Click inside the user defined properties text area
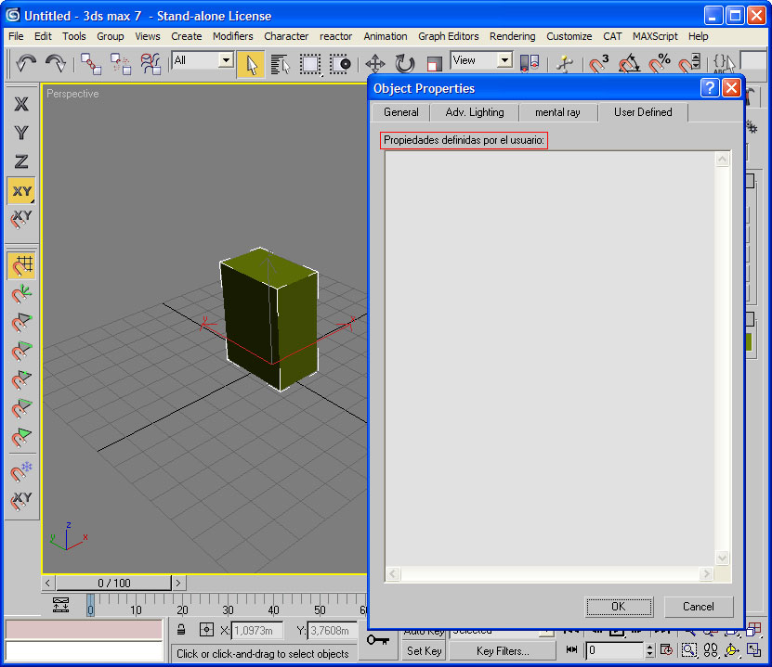The height and width of the screenshot is (667, 772). tap(550, 358)
